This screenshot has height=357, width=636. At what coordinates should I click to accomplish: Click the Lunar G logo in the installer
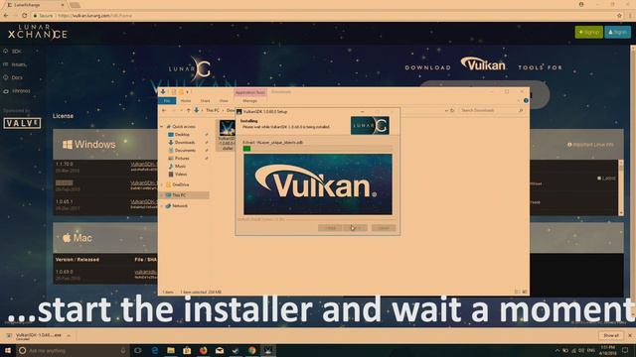370,126
